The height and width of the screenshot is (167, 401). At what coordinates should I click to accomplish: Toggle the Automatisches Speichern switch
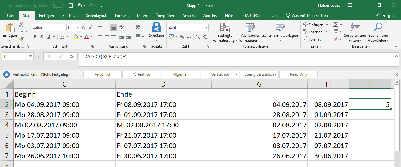coord(58,5)
